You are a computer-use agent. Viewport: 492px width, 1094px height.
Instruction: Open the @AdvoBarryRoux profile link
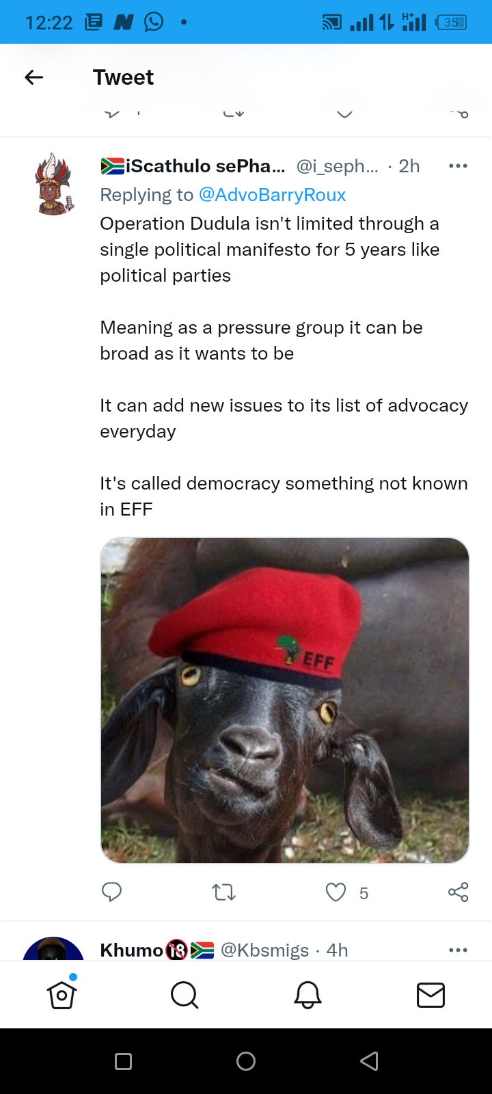click(x=272, y=195)
